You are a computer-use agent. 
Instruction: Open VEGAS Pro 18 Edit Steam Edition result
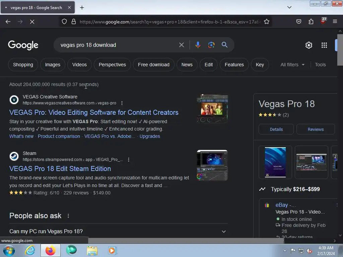pos(60,169)
